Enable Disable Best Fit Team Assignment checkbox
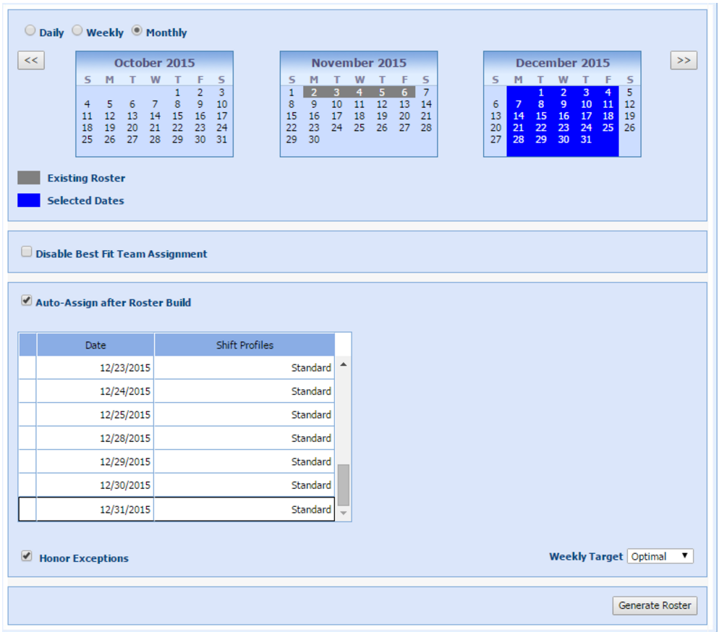Image resolution: width=719 pixels, height=632 pixels. click(27, 252)
